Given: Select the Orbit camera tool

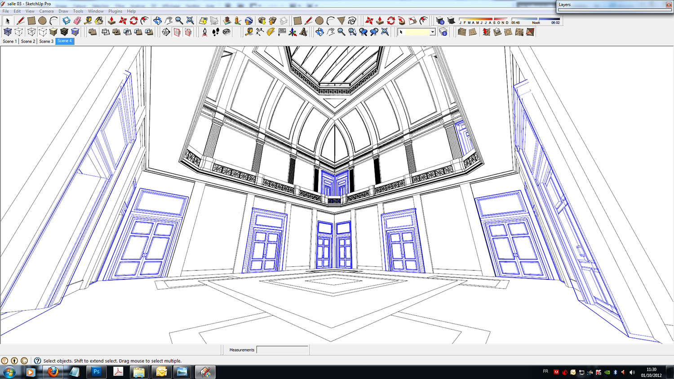Looking at the screenshot, I should (157, 21).
